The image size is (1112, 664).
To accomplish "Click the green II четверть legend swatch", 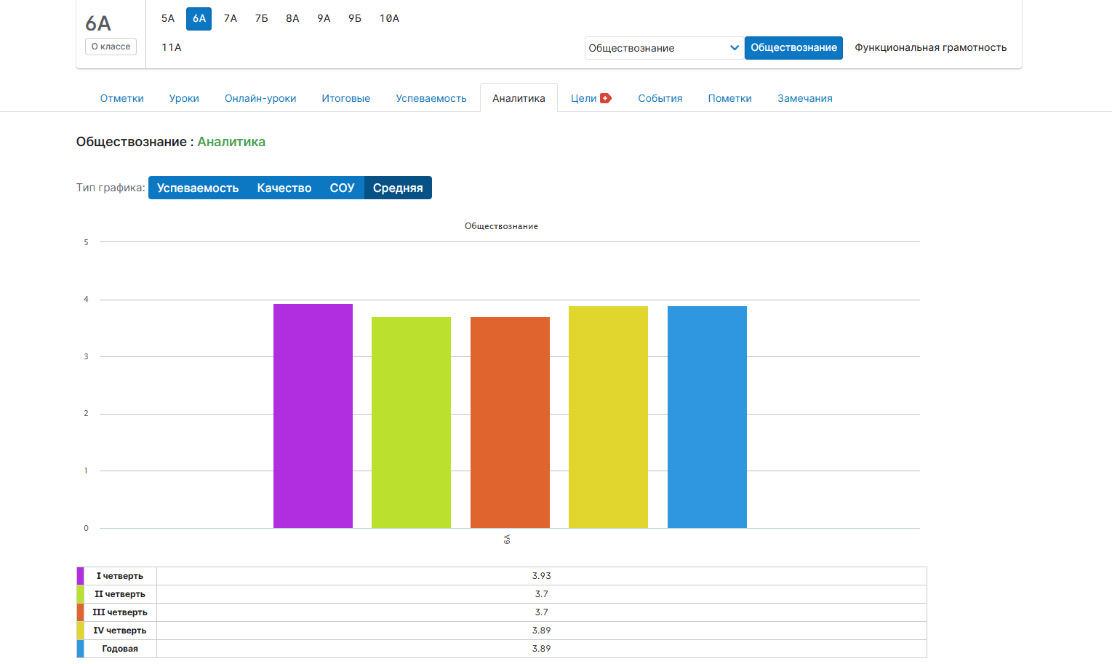I will (80, 594).
